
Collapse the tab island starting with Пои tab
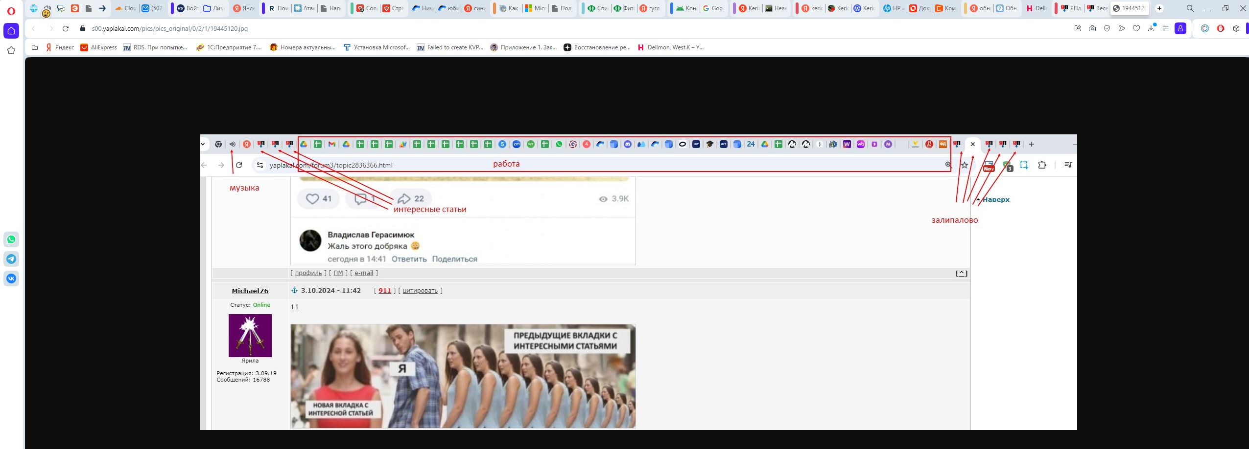(x=263, y=8)
